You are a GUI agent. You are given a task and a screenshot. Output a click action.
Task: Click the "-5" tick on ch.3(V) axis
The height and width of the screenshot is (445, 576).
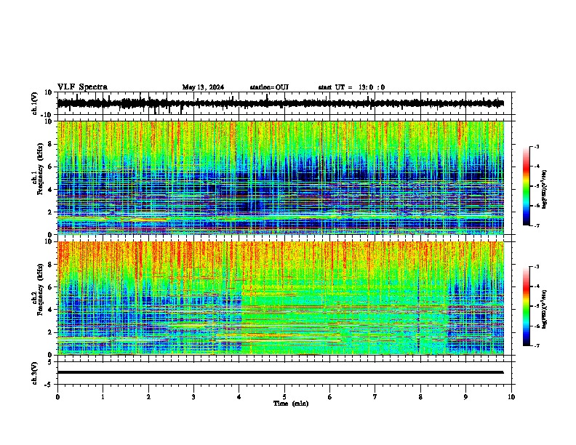[49, 385]
